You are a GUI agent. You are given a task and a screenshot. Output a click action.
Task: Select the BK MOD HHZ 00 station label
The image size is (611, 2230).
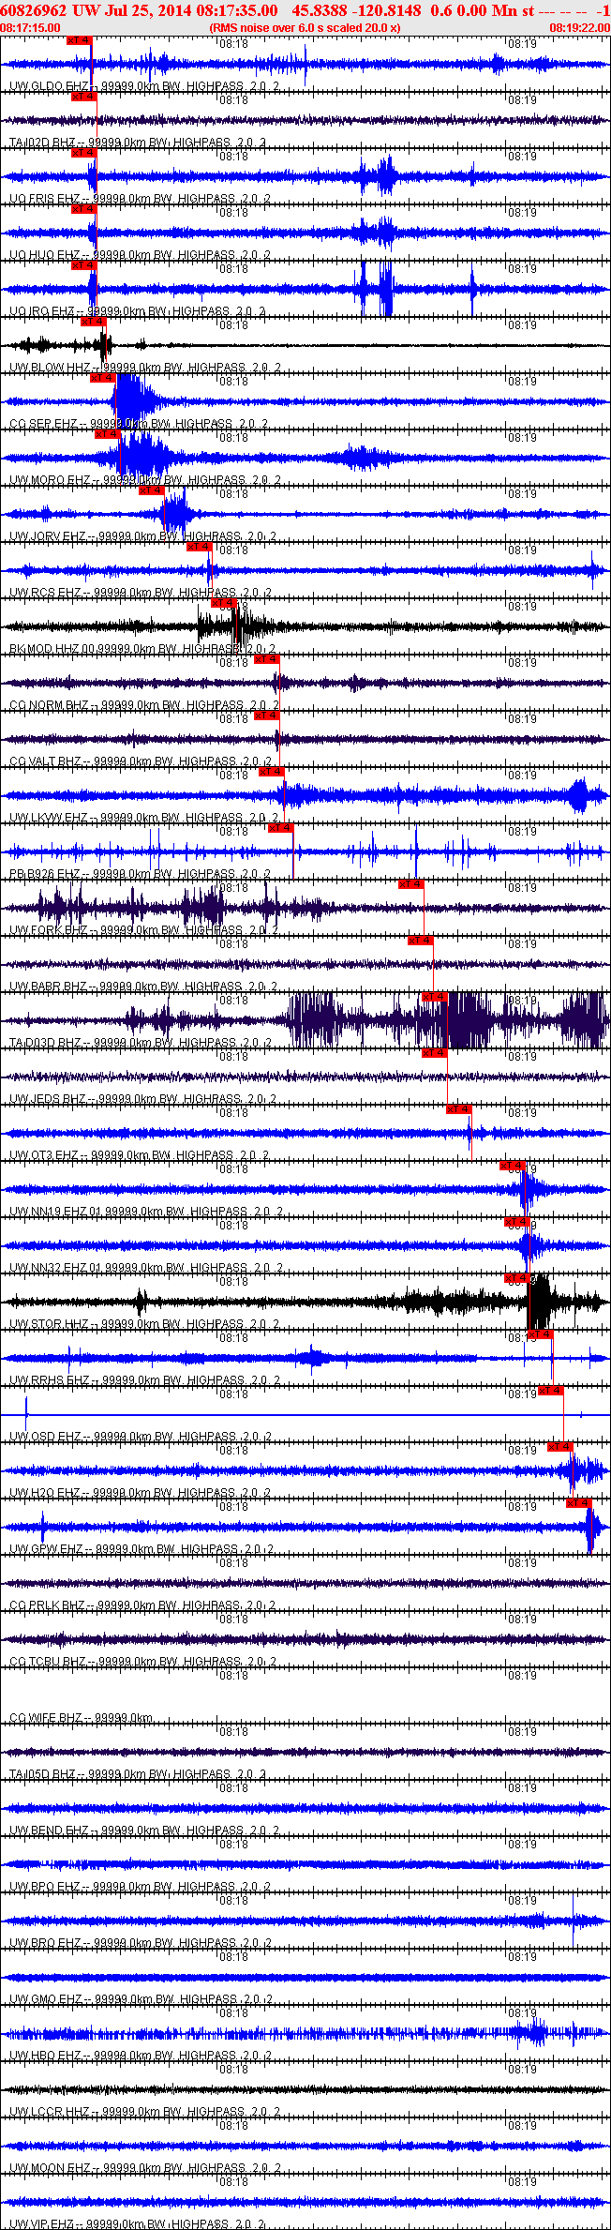[x=52, y=649]
